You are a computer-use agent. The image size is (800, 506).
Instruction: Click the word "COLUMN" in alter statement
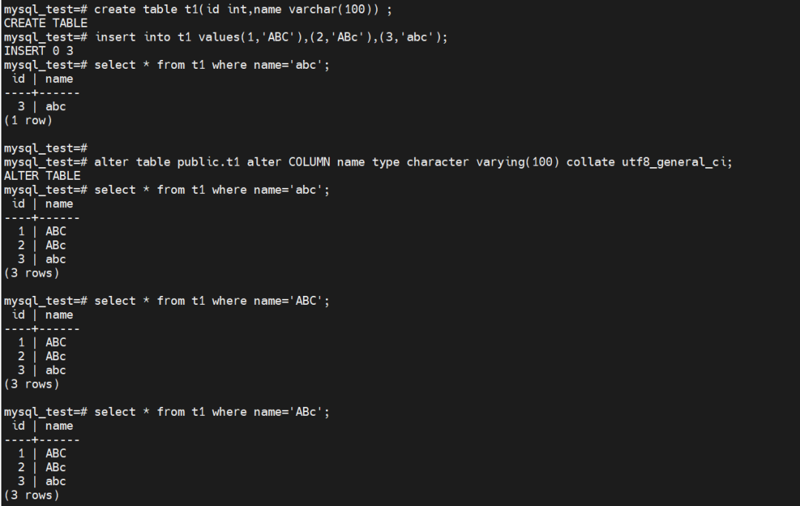coord(309,162)
